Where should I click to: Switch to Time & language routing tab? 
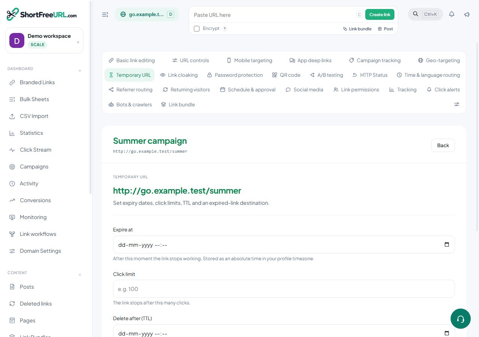pyautogui.click(x=428, y=75)
